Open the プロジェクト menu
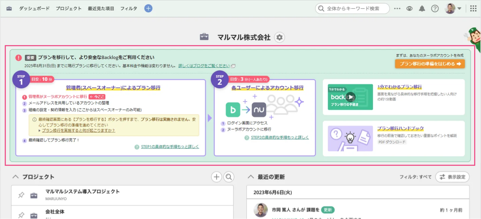The image size is (481, 219). (69, 9)
